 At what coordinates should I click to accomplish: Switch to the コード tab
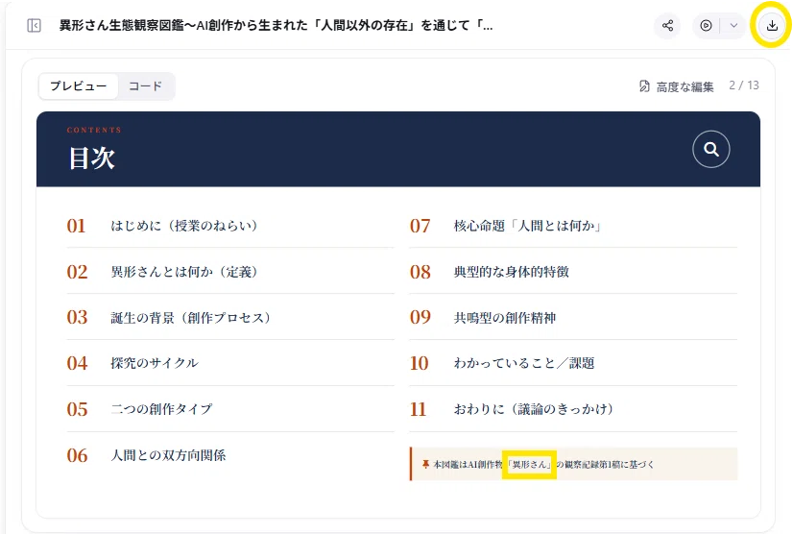point(146,86)
